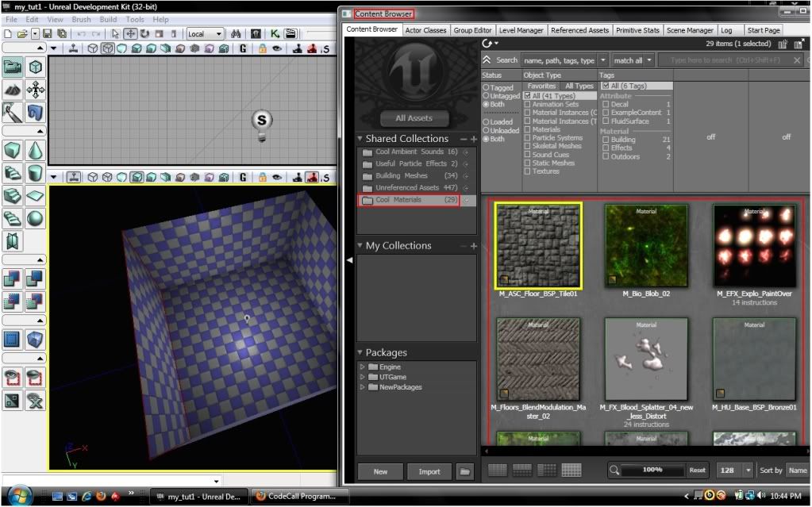The width and height of the screenshot is (812, 507).
Task: Select the Untagged status radio button
Action: (x=486, y=96)
